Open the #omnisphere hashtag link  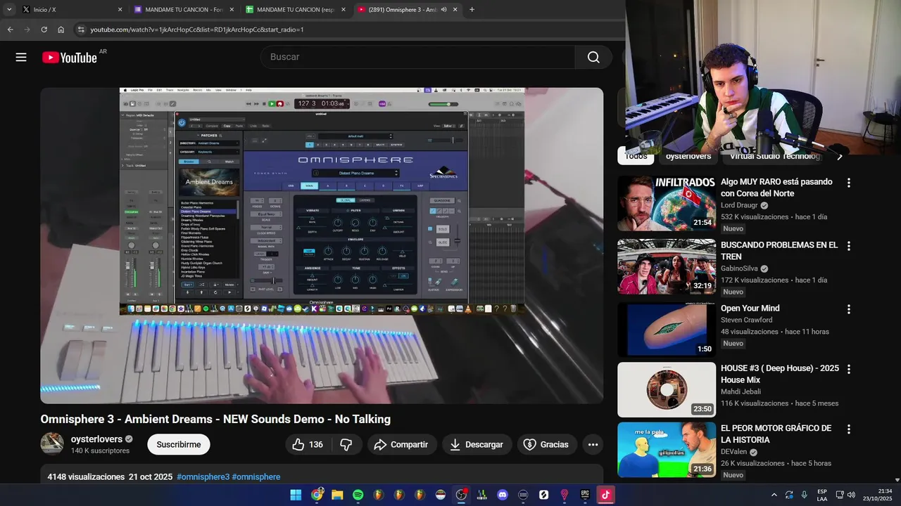pyautogui.click(x=256, y=477)
